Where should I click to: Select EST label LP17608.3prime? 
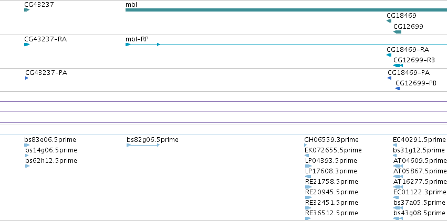(x=331, y=171)
